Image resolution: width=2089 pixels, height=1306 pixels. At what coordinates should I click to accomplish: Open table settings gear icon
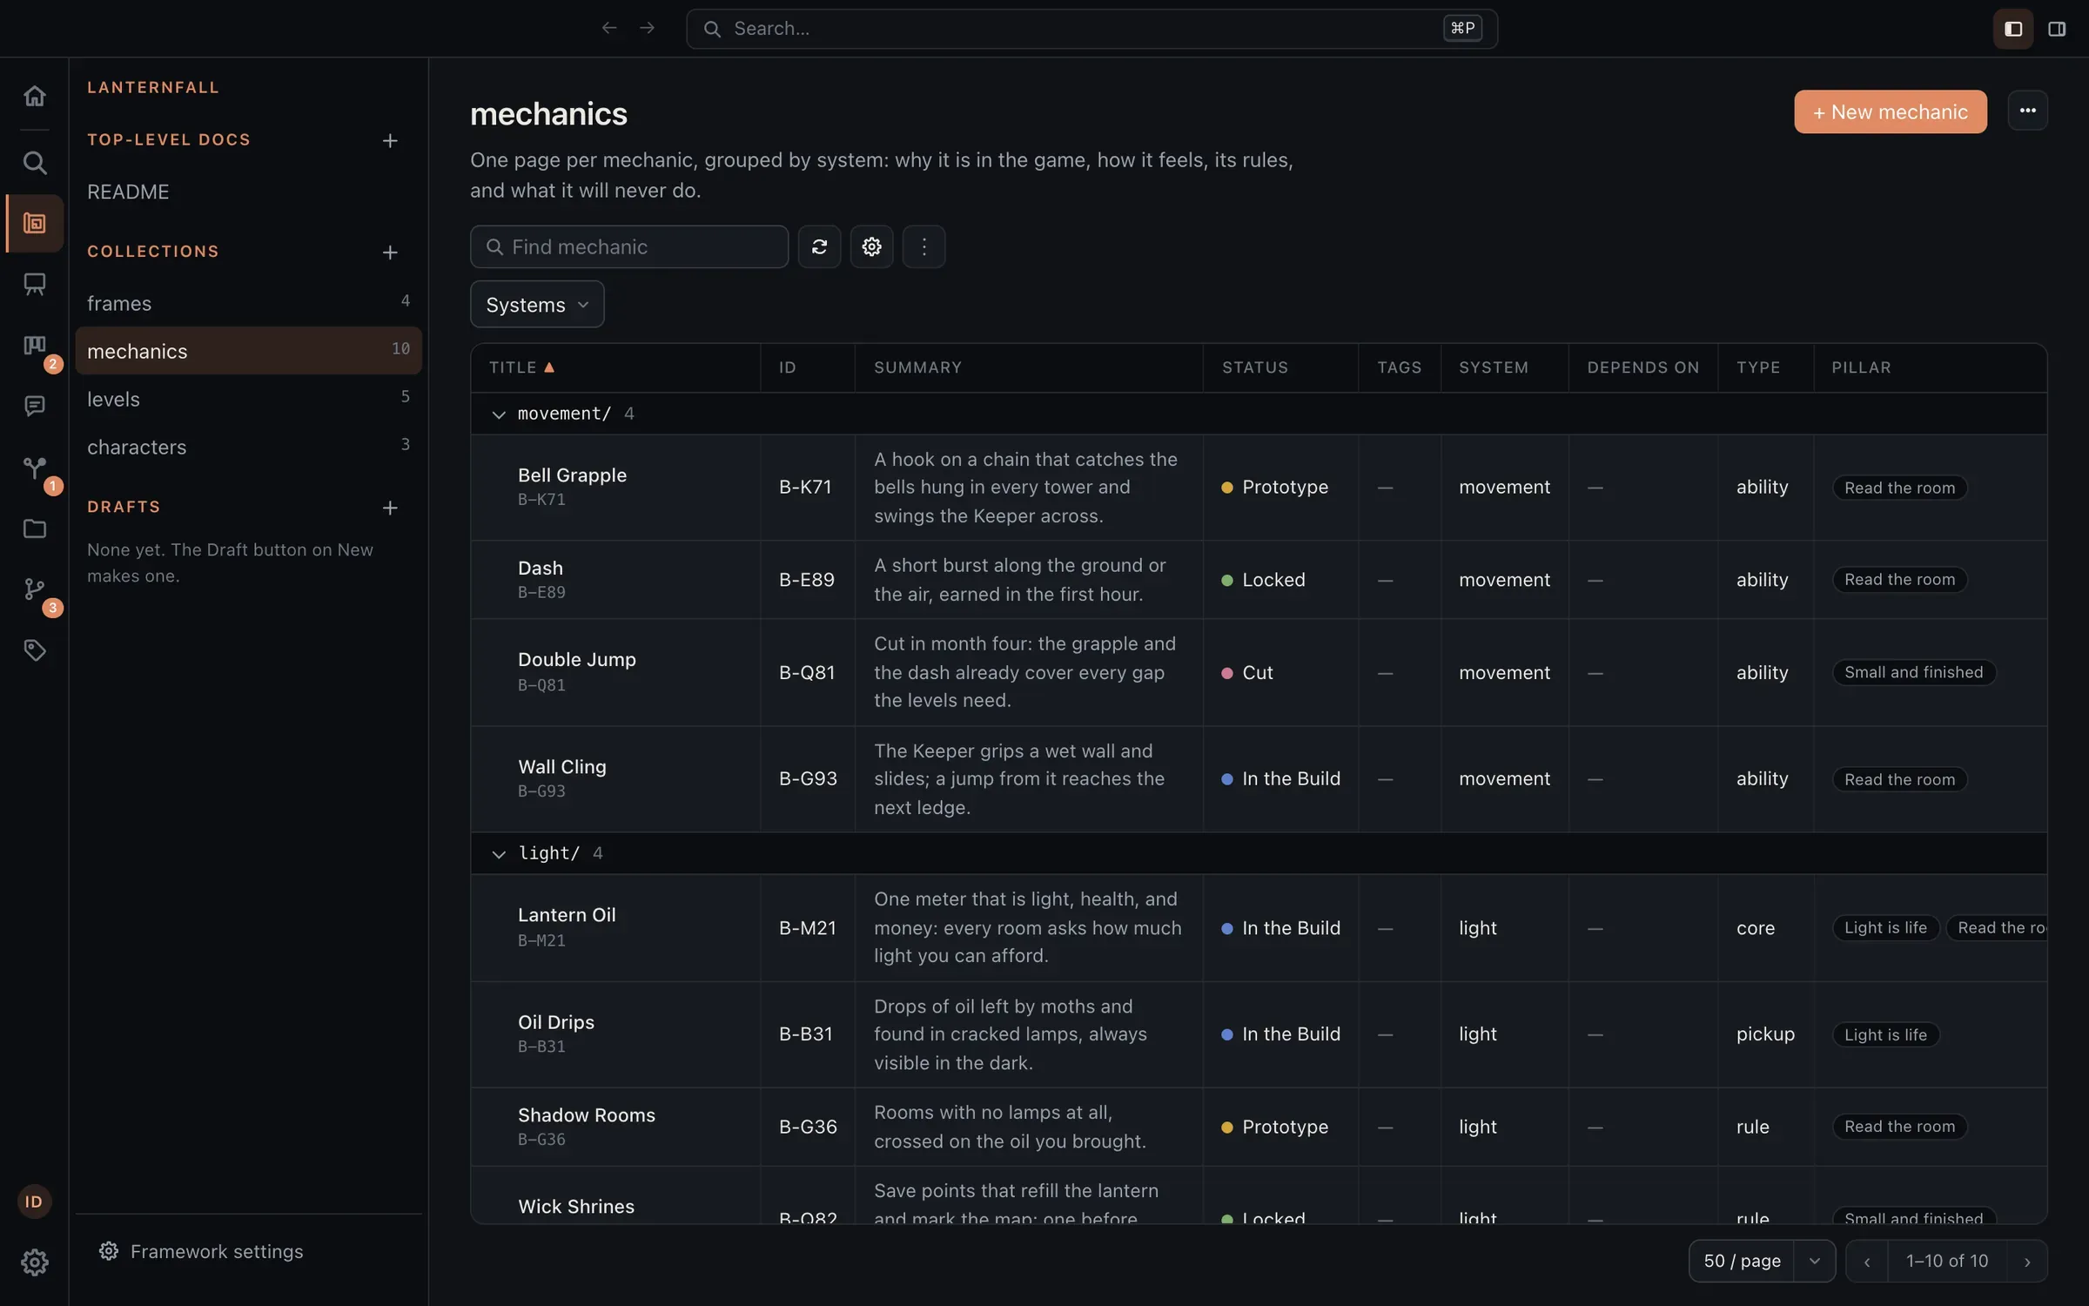(871, 247)
